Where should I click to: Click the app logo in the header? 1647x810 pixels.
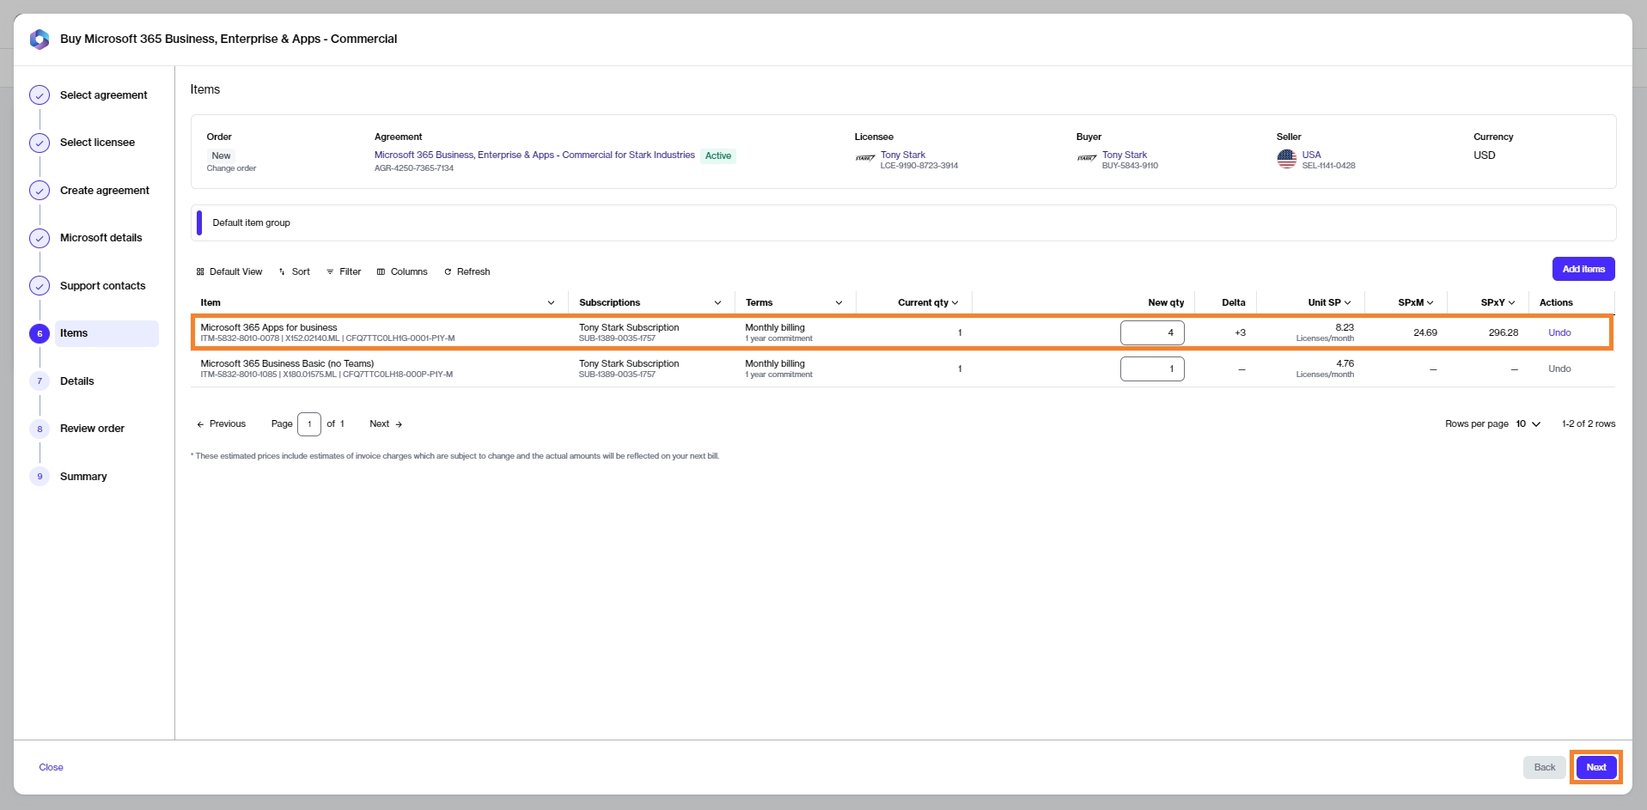click(40, 40)
